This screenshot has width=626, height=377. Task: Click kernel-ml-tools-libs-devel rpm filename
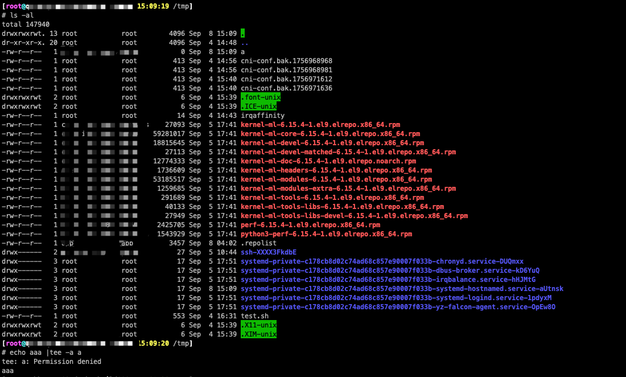pyautogui.click(x=354, y=216)
